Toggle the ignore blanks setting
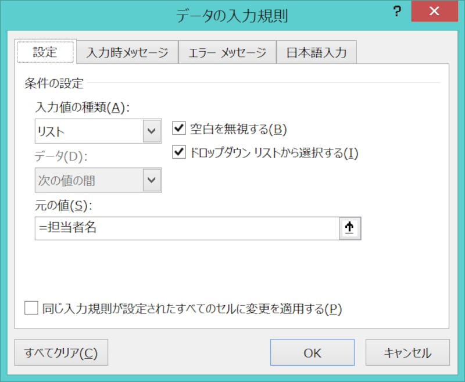This screenshot has width=465, height=382. click(179, 129)
